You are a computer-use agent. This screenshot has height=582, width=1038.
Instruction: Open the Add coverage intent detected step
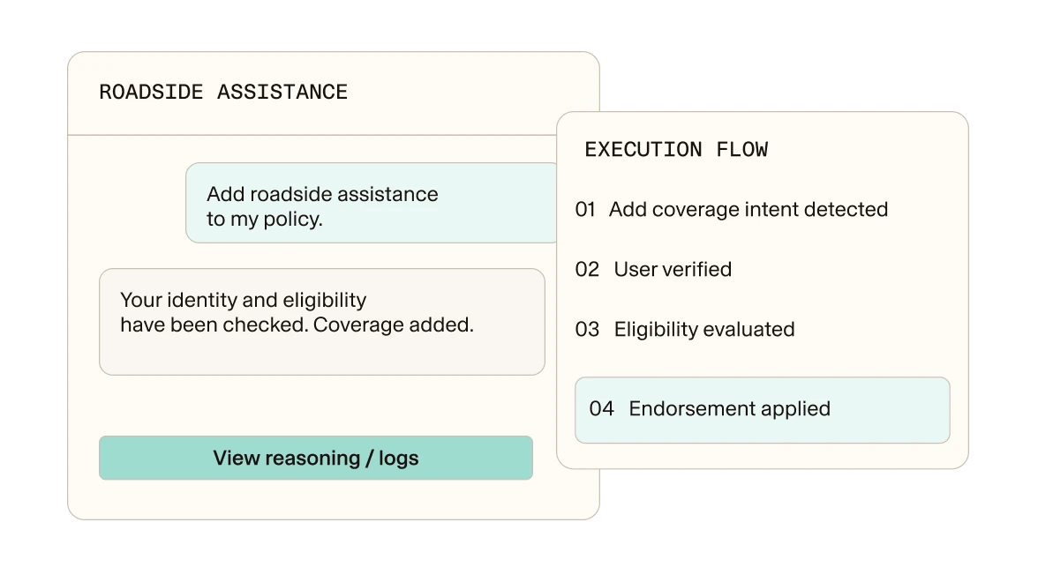tap(732, 210)
